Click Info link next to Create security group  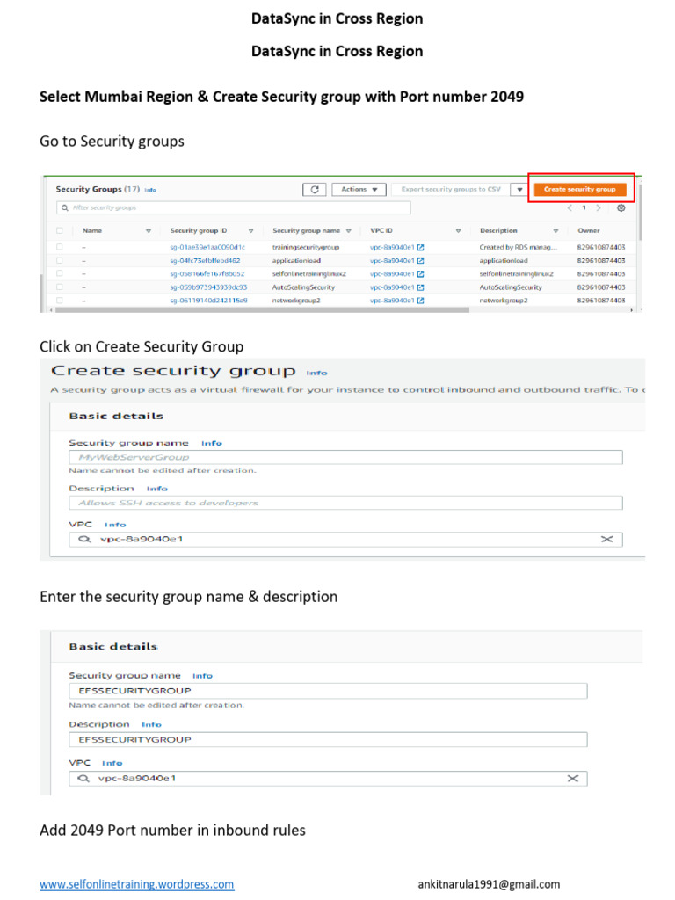click(x=316, y=372)
